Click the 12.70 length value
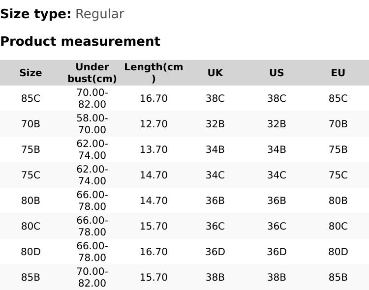The image size is (369, 290). (x=154, y=124)
